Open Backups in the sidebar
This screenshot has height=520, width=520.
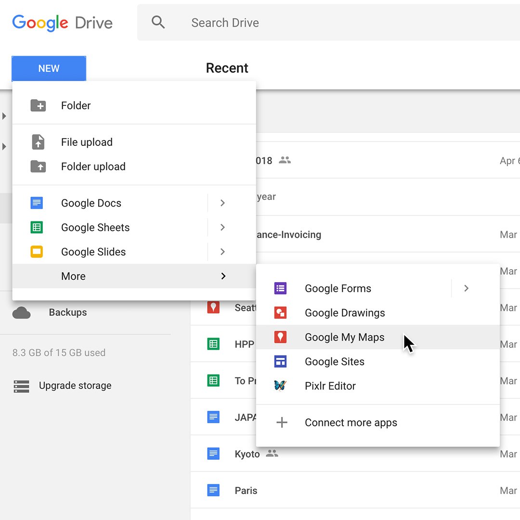68,312
